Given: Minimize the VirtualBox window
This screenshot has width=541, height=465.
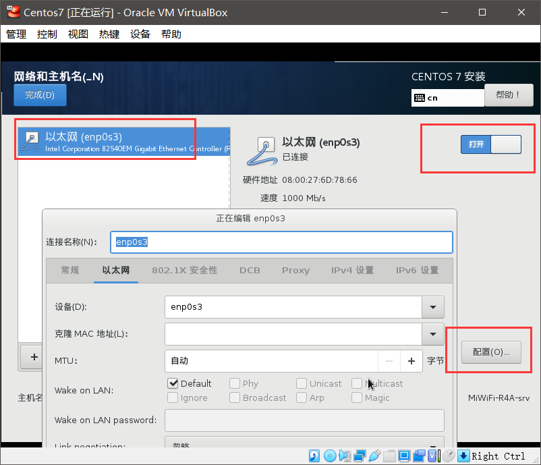Looking at the screenshot, I should click(x=445, y=12).
